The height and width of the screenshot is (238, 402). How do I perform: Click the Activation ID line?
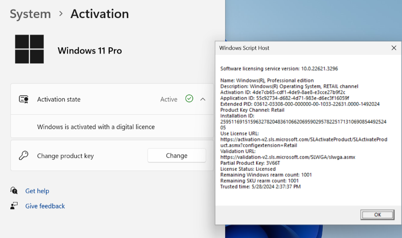[283, 92]
